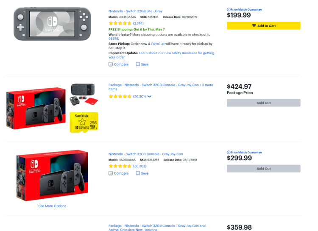The height and width of the screenshot is (231, 318).
Task: Click the star rating of Switch Lite Gray
Action: click(x=120, y=23)
